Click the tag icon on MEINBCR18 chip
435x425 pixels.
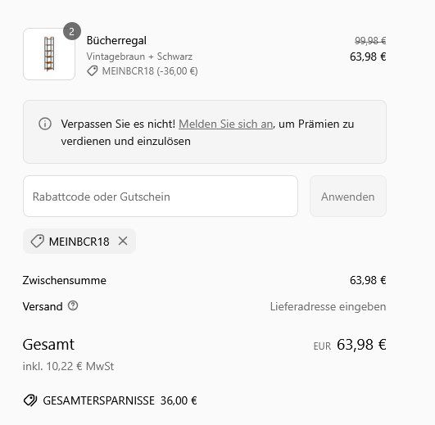coord(37,241)
